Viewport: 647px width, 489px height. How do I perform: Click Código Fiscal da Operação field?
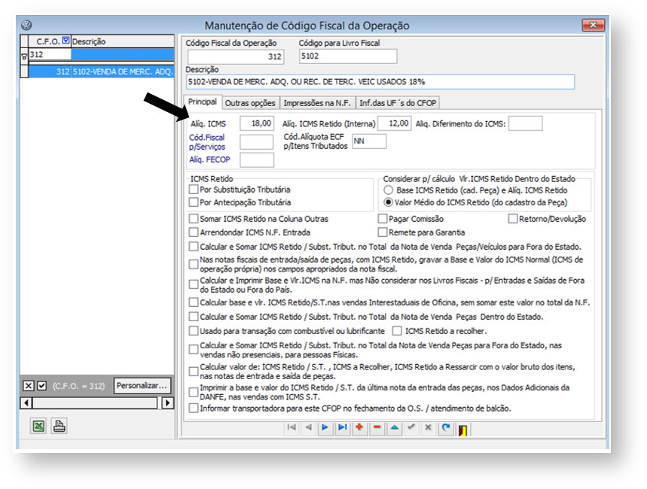[236, 56]
